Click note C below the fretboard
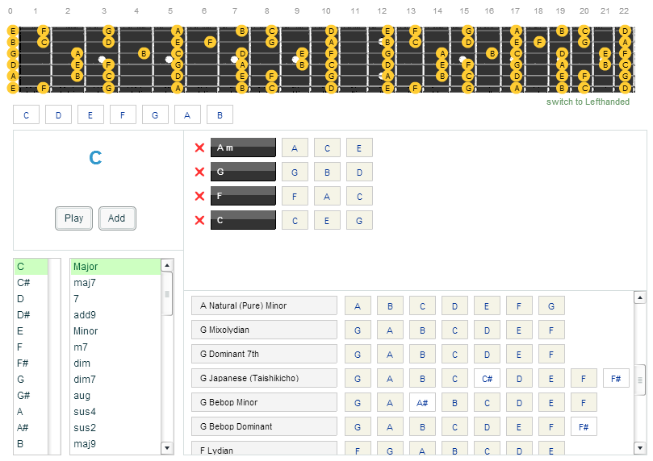 tap(27, 114)
